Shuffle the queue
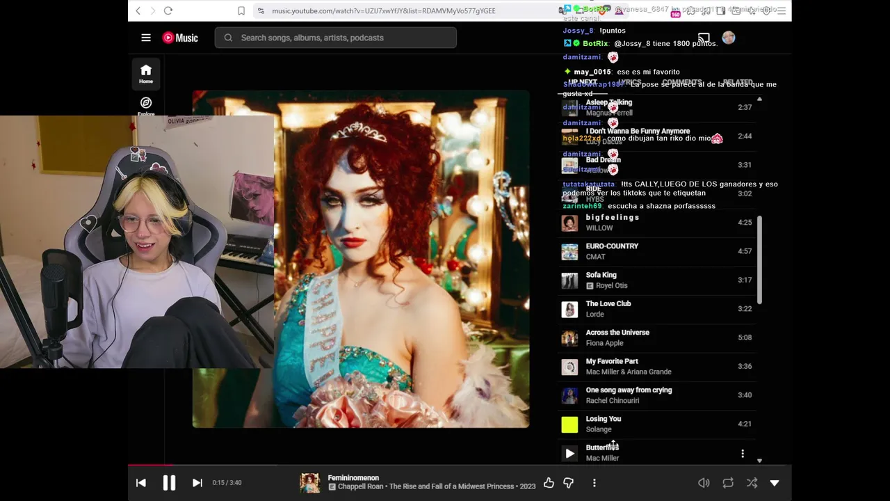The height and width of the screenshot is (501, 890). [x=752, y=483]
